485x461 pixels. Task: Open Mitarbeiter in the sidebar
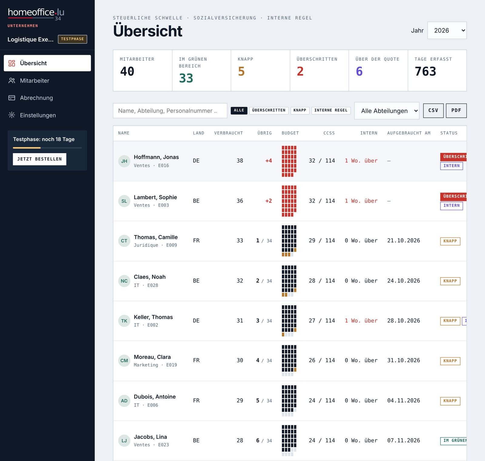pos(47,80)
